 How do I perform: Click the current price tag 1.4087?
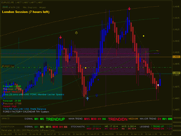pyautogui.click(x=176, y=73)
